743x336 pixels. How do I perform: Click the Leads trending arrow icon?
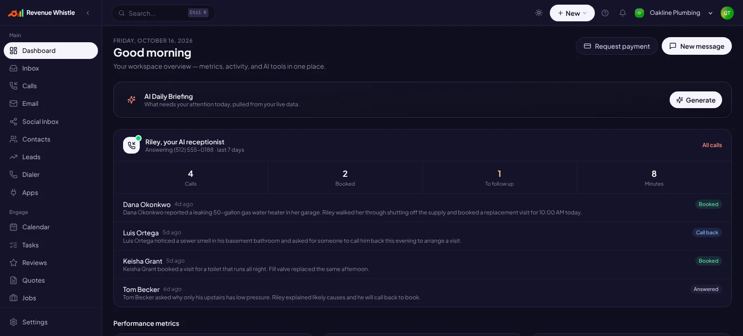pyautogui.click(x=13, y=157)
